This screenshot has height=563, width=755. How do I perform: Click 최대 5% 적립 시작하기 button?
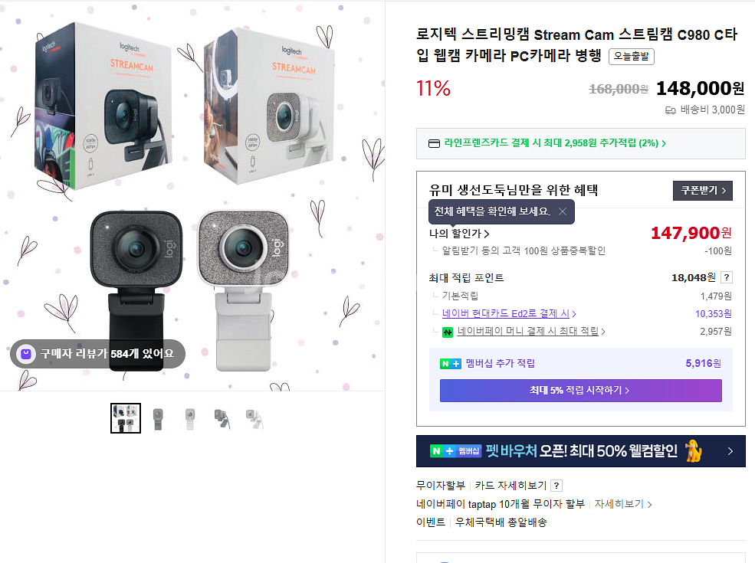point(581,390)
